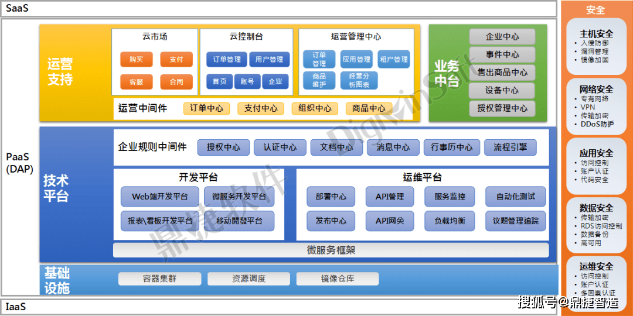The width and height of the screenshot is (633, 316).
Task: Open the 首页 box in 云控制台
Action: 220,81
